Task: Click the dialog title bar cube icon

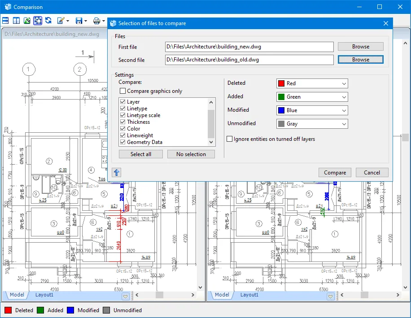Action: 113,23
